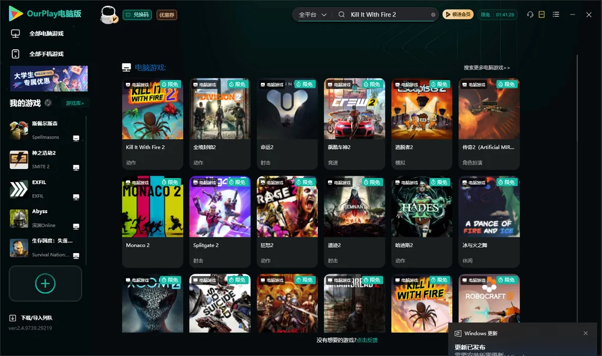Click the 全部手机游戏 phone icon
The width and height of the screenshot is (602, 356).
coord(16,54)
